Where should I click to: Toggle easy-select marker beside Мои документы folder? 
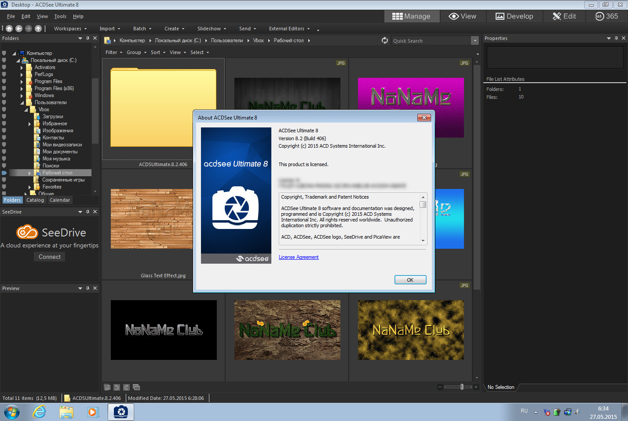pyautogui.click(x=4, y=152)
